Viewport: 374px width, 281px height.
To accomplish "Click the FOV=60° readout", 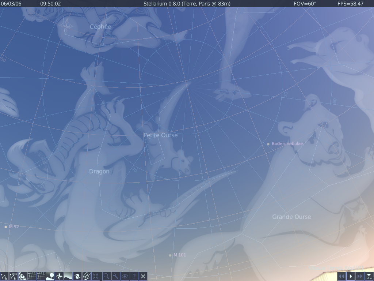I will (x=305, y=4).
